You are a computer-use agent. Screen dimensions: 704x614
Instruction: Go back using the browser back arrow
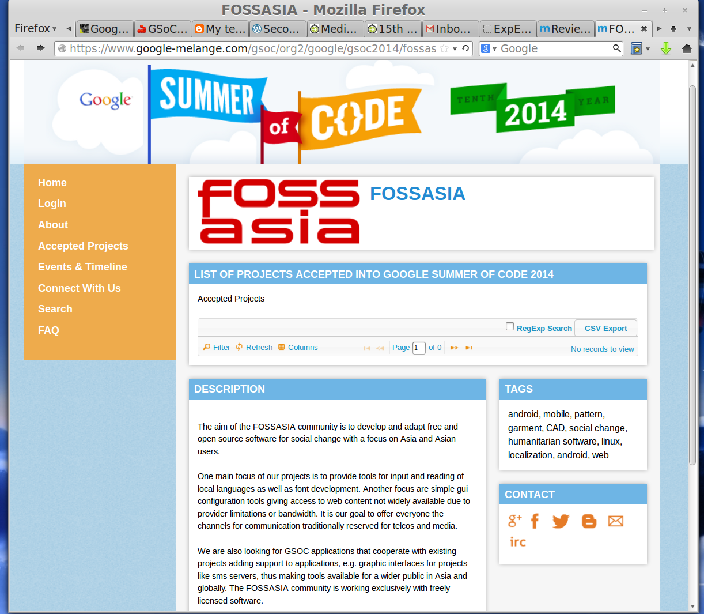pyautogui.click(x=20, y=48)
